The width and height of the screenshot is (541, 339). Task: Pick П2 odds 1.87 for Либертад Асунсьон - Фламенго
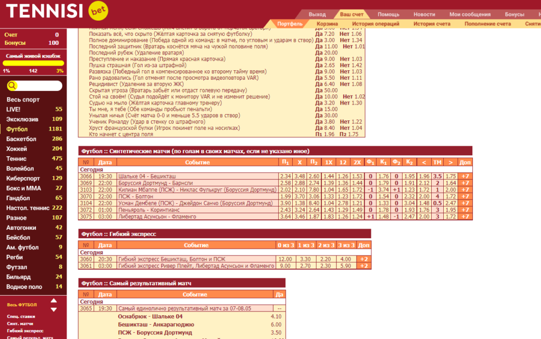314,216
